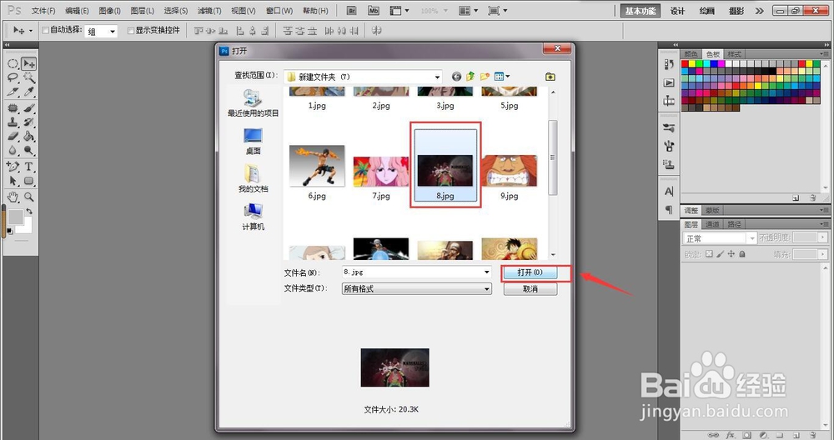This screenshot has height=440, width=834.
Task: Enable the 显示变换控件 checkbox
Action: 131,30
